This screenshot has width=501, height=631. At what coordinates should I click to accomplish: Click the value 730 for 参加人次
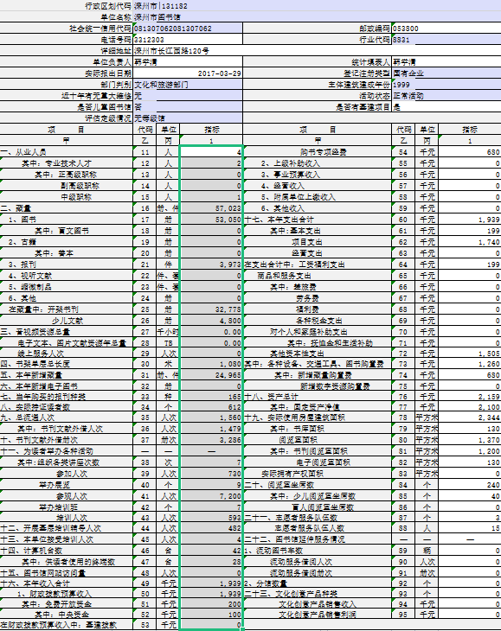[211, 474]
